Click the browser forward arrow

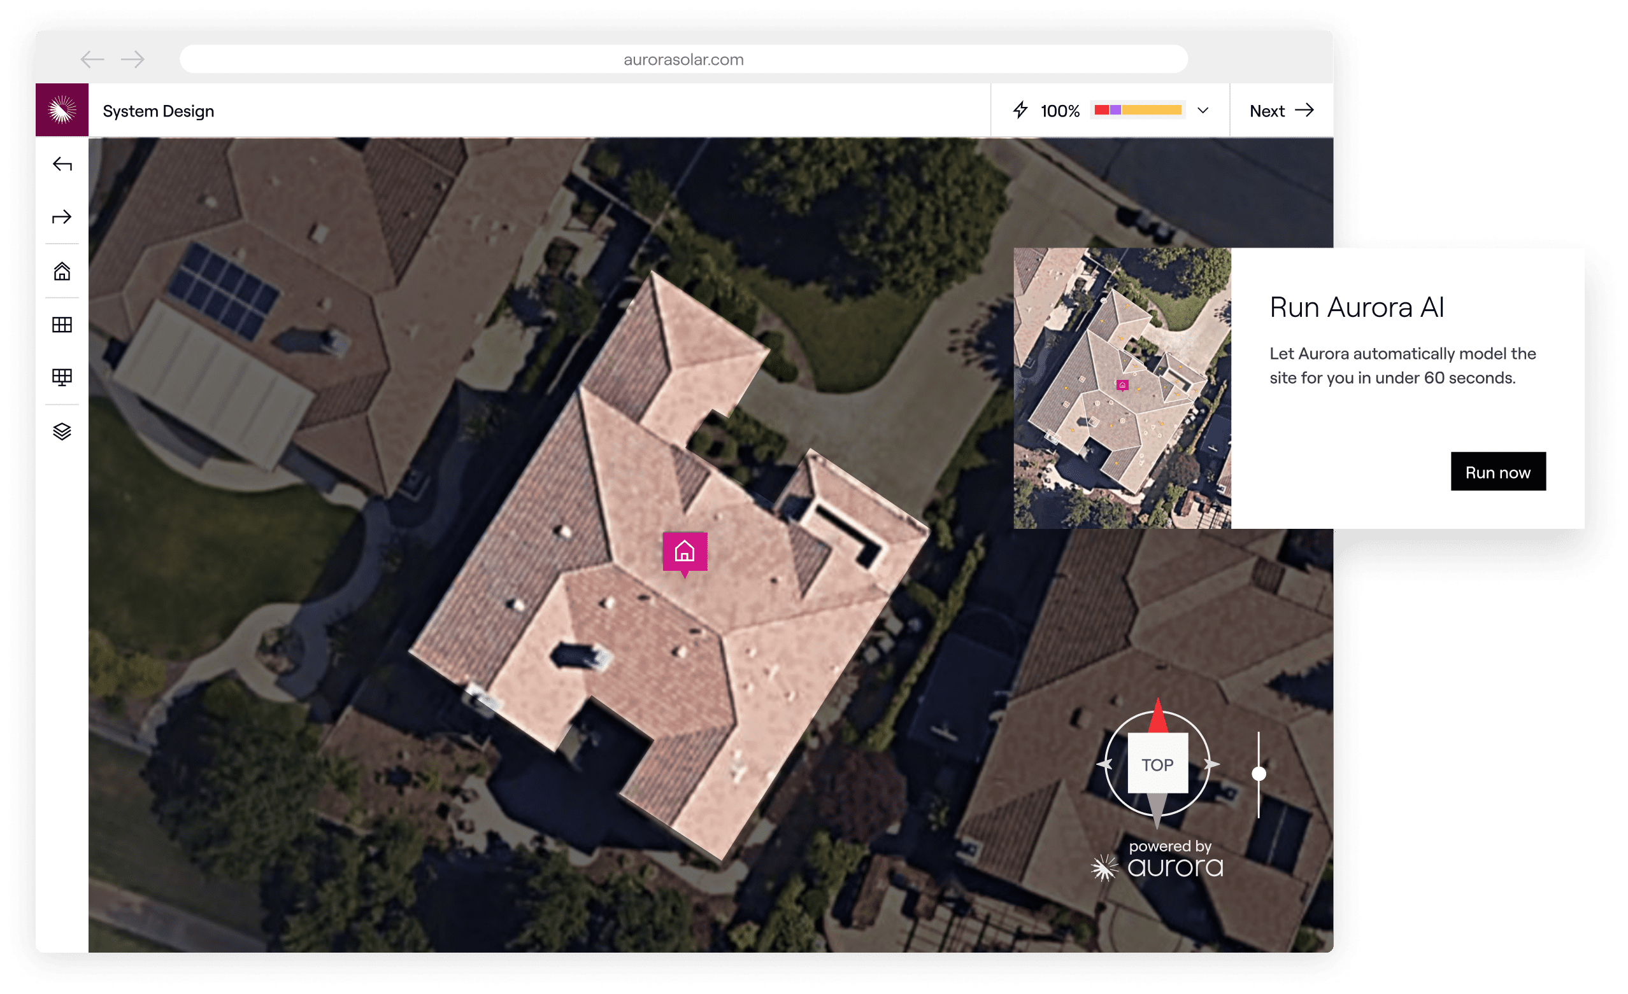[133, 59]
